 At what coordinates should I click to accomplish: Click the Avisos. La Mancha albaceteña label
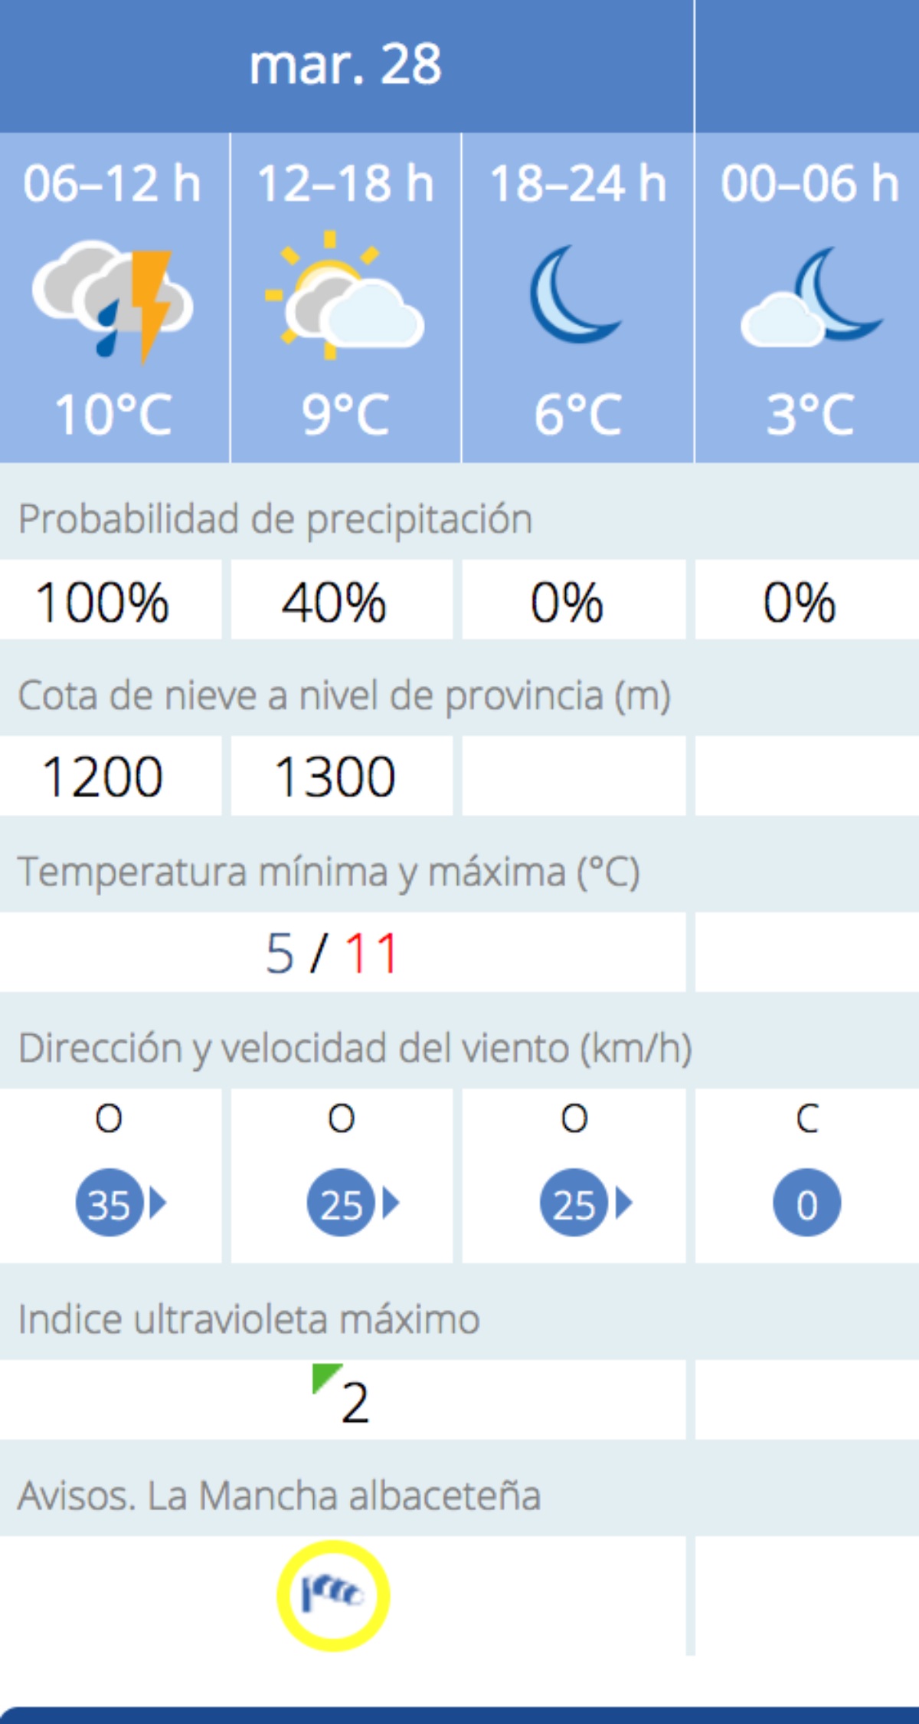point(280,1495)
